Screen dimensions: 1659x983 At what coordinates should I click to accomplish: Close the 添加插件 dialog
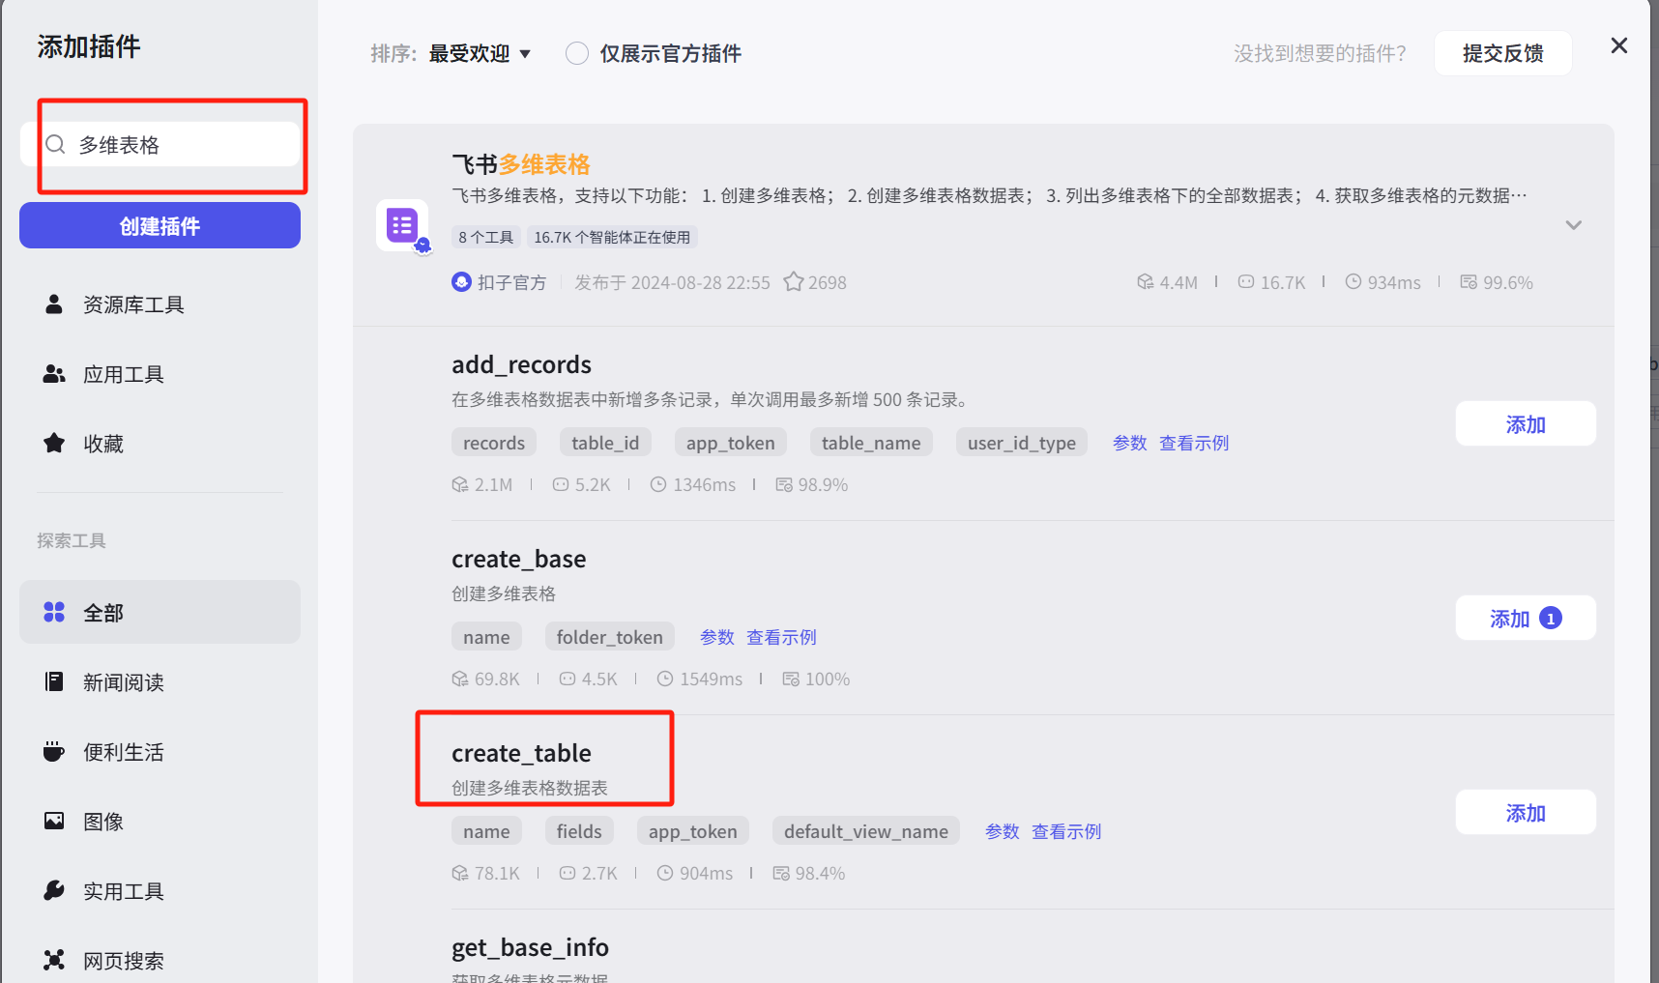(1619, 45)
